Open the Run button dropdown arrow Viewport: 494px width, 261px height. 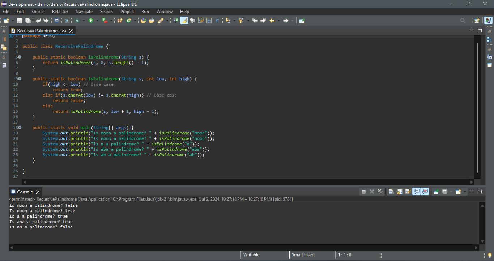tap(97, 21)
